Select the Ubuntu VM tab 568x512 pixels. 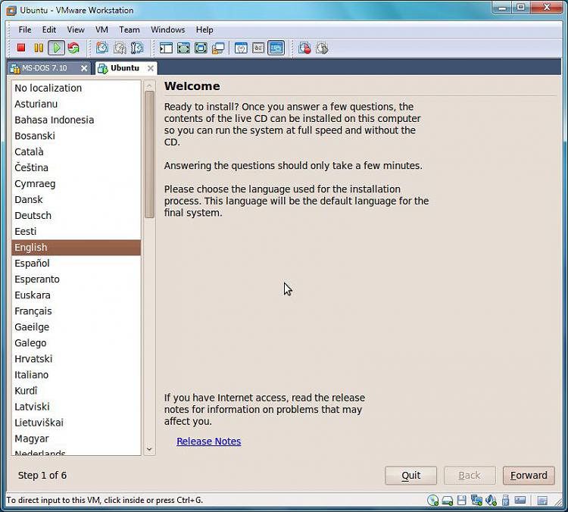[125, 68]
